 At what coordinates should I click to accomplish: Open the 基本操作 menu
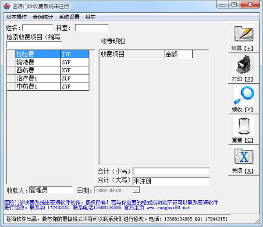click(17, 17)
